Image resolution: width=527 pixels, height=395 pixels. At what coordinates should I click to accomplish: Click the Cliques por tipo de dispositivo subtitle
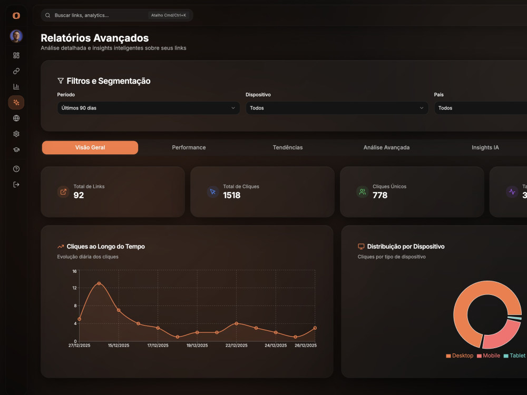pos(392,256)
